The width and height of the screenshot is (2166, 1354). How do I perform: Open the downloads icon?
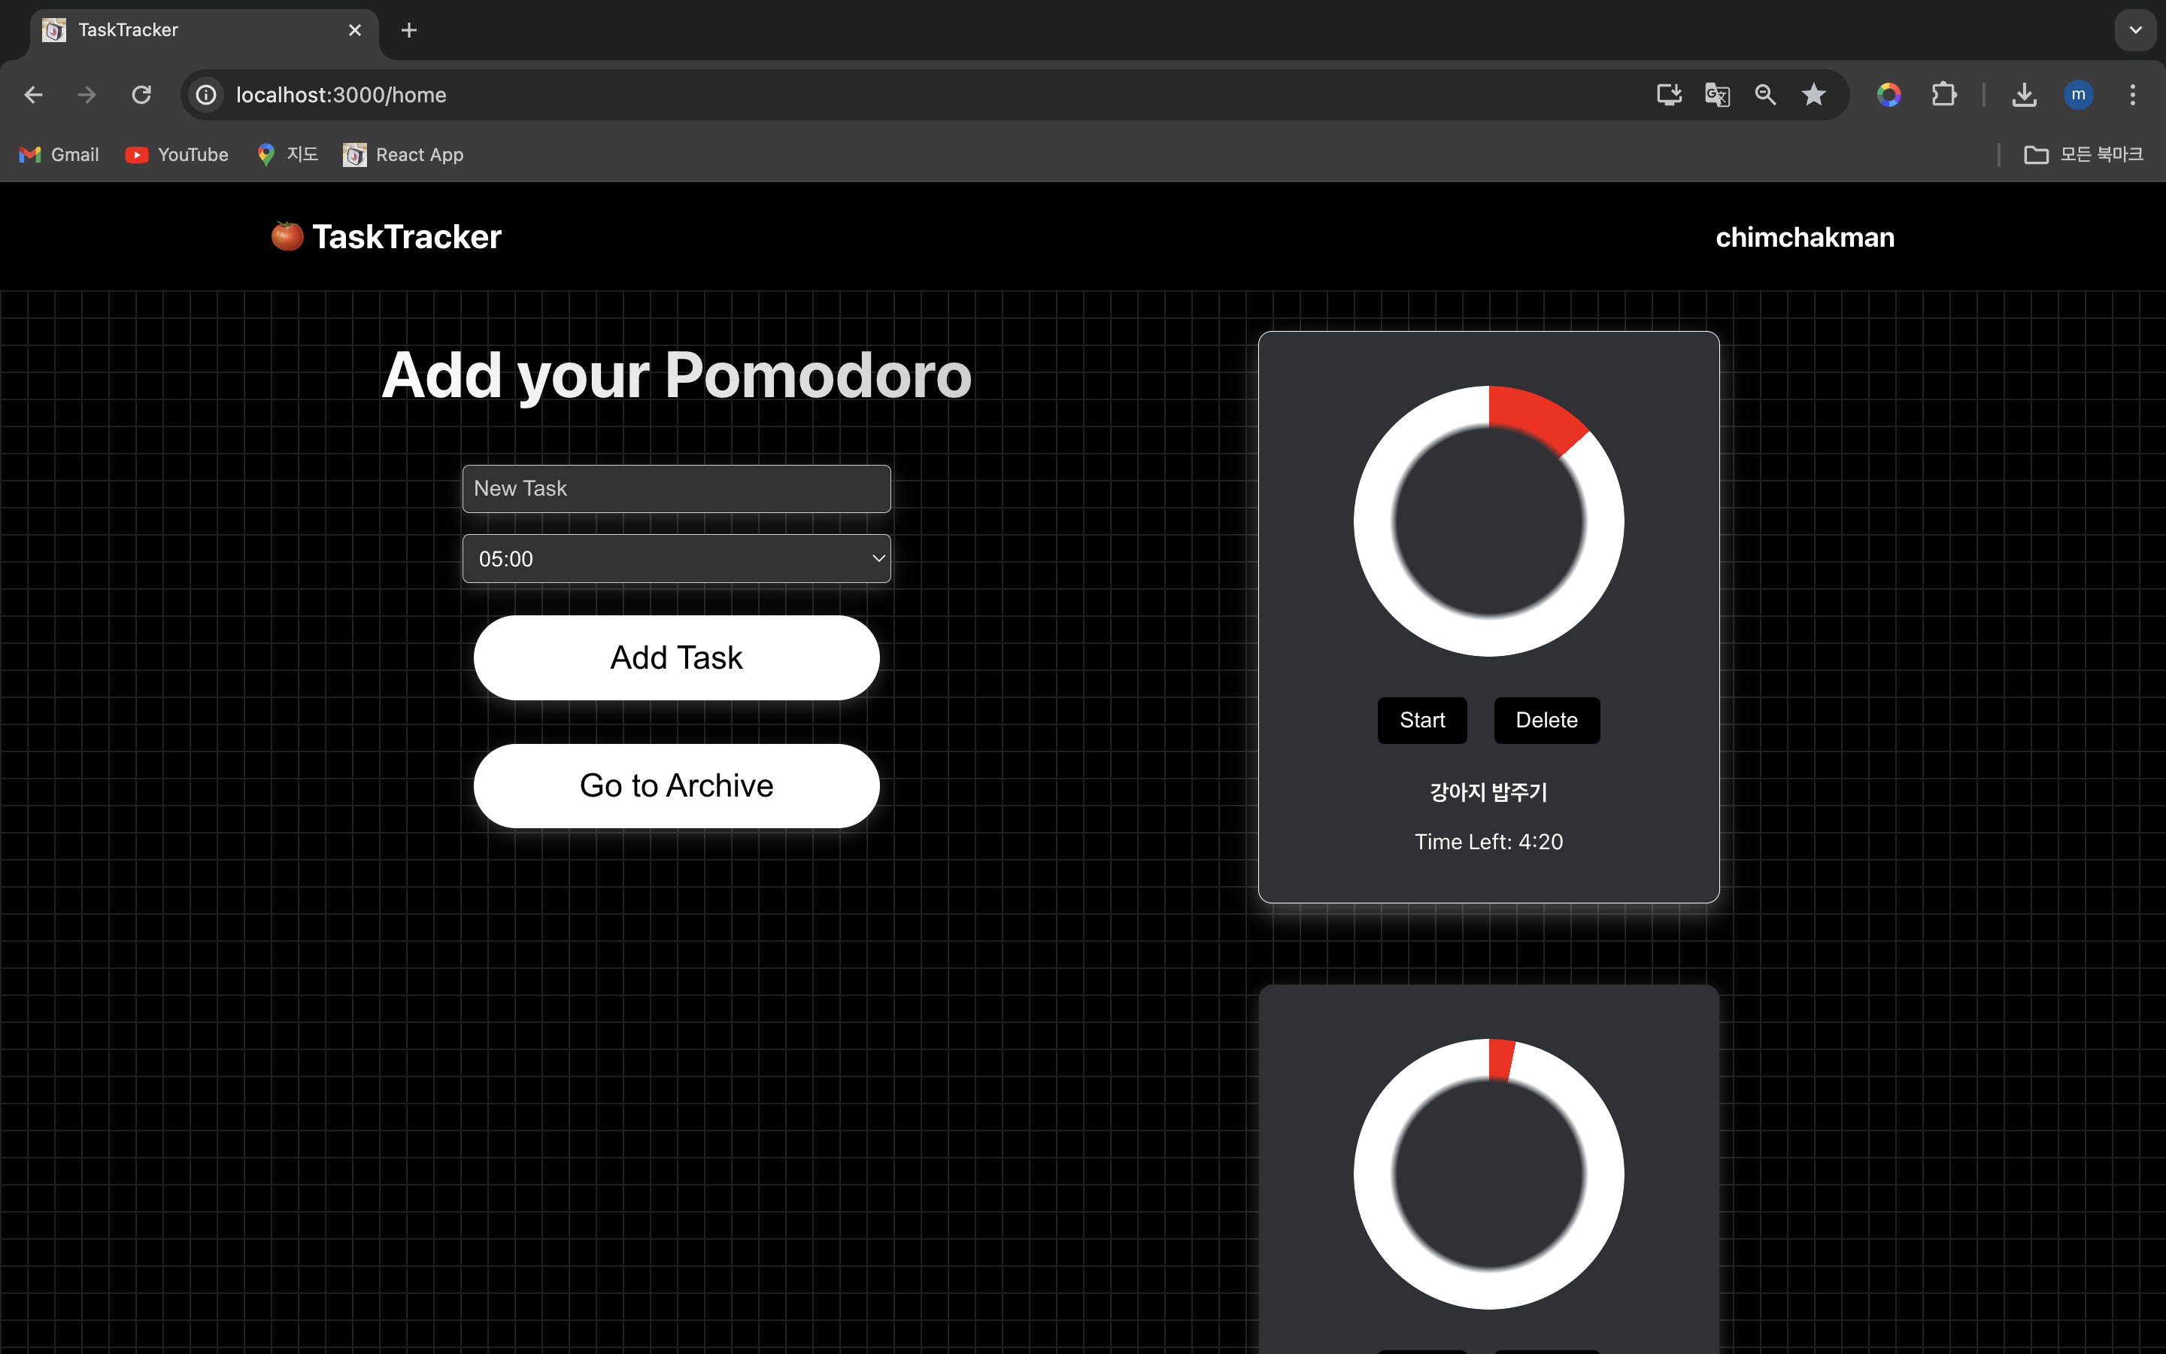2024,95
